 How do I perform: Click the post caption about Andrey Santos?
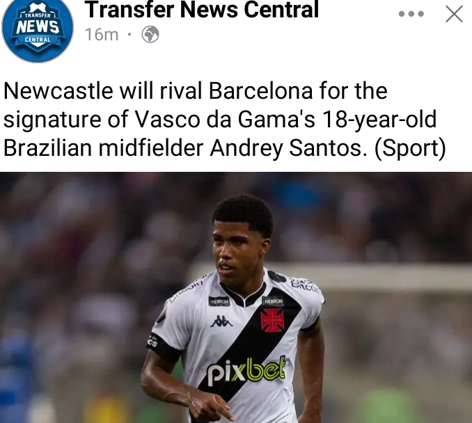pos(225,119)
